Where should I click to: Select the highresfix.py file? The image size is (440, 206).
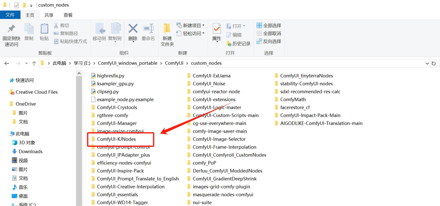tap(108, 76)
